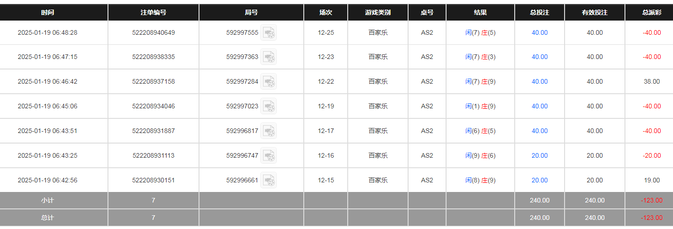Click the 小计 subtotal row label
Viewport: 673px width, 229px height.
[48, 200]
